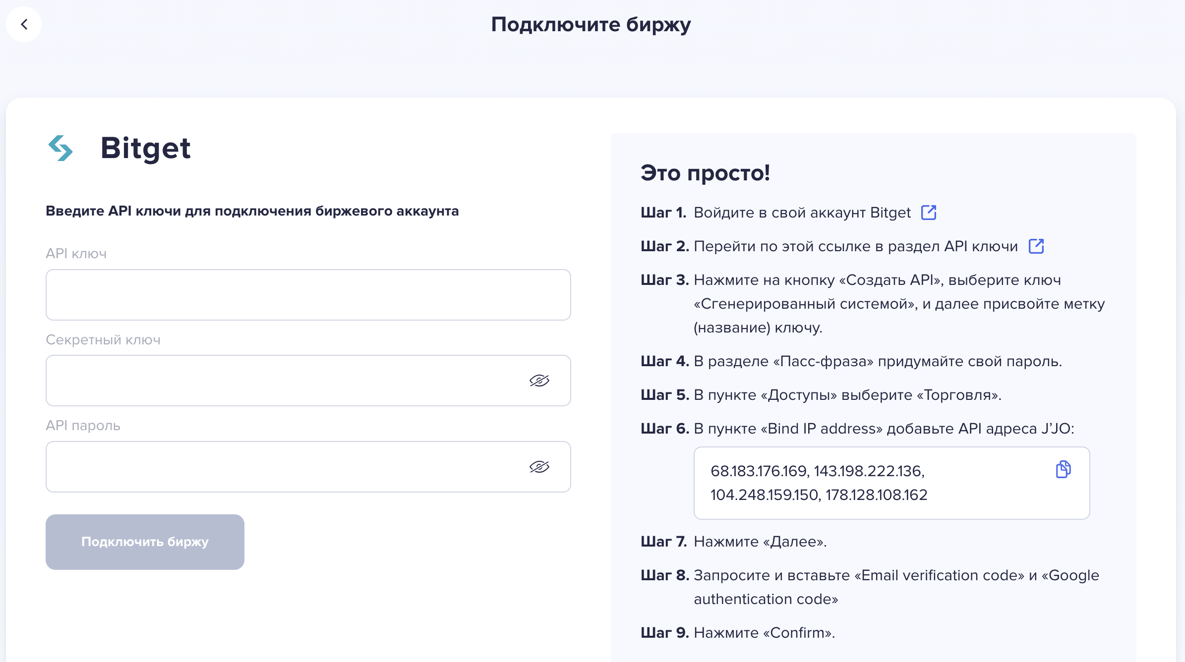Viewport: 1185px width, 662px height.
Task: Click the Bitget logo icon
Action: [60, 148]
